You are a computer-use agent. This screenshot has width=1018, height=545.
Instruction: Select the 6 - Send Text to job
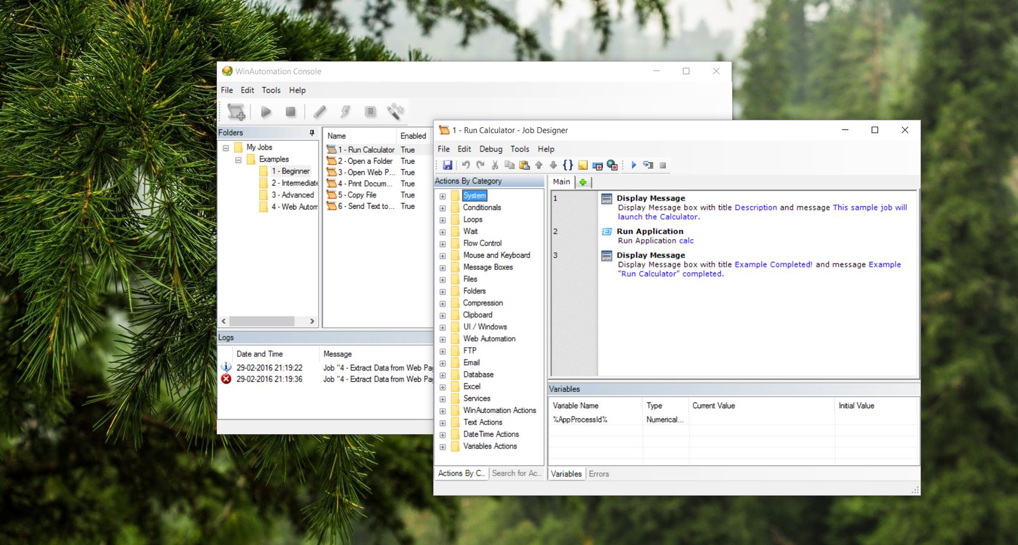point(366,206)
